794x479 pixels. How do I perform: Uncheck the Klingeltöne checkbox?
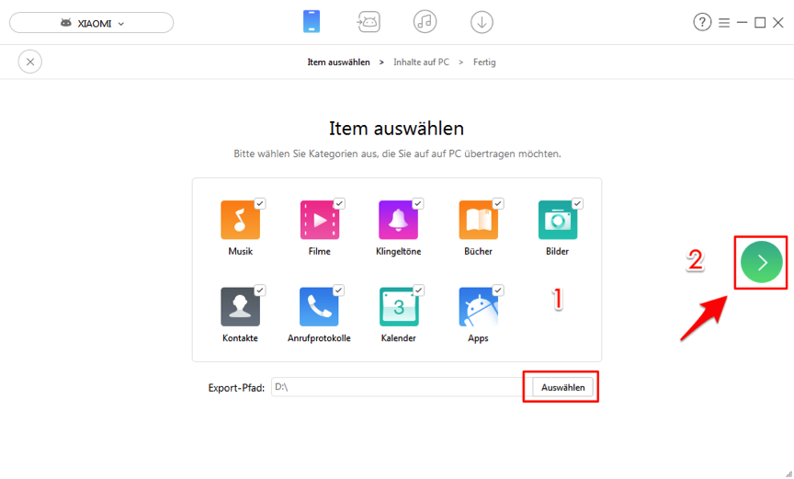pos(418,203)
